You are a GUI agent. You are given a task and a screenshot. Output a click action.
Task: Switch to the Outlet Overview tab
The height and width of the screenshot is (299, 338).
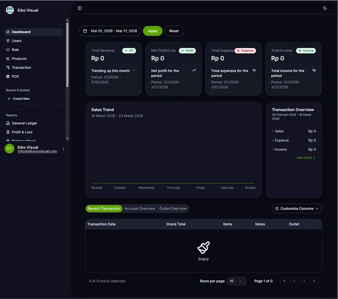pos(173,209)
